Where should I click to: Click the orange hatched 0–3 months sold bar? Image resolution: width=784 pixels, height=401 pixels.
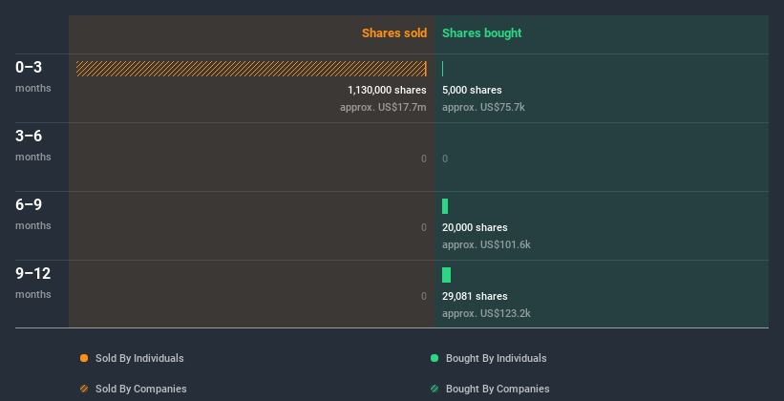pos(251,69)
